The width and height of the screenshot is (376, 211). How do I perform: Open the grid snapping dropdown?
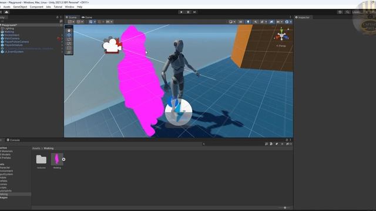click(92, 22)
